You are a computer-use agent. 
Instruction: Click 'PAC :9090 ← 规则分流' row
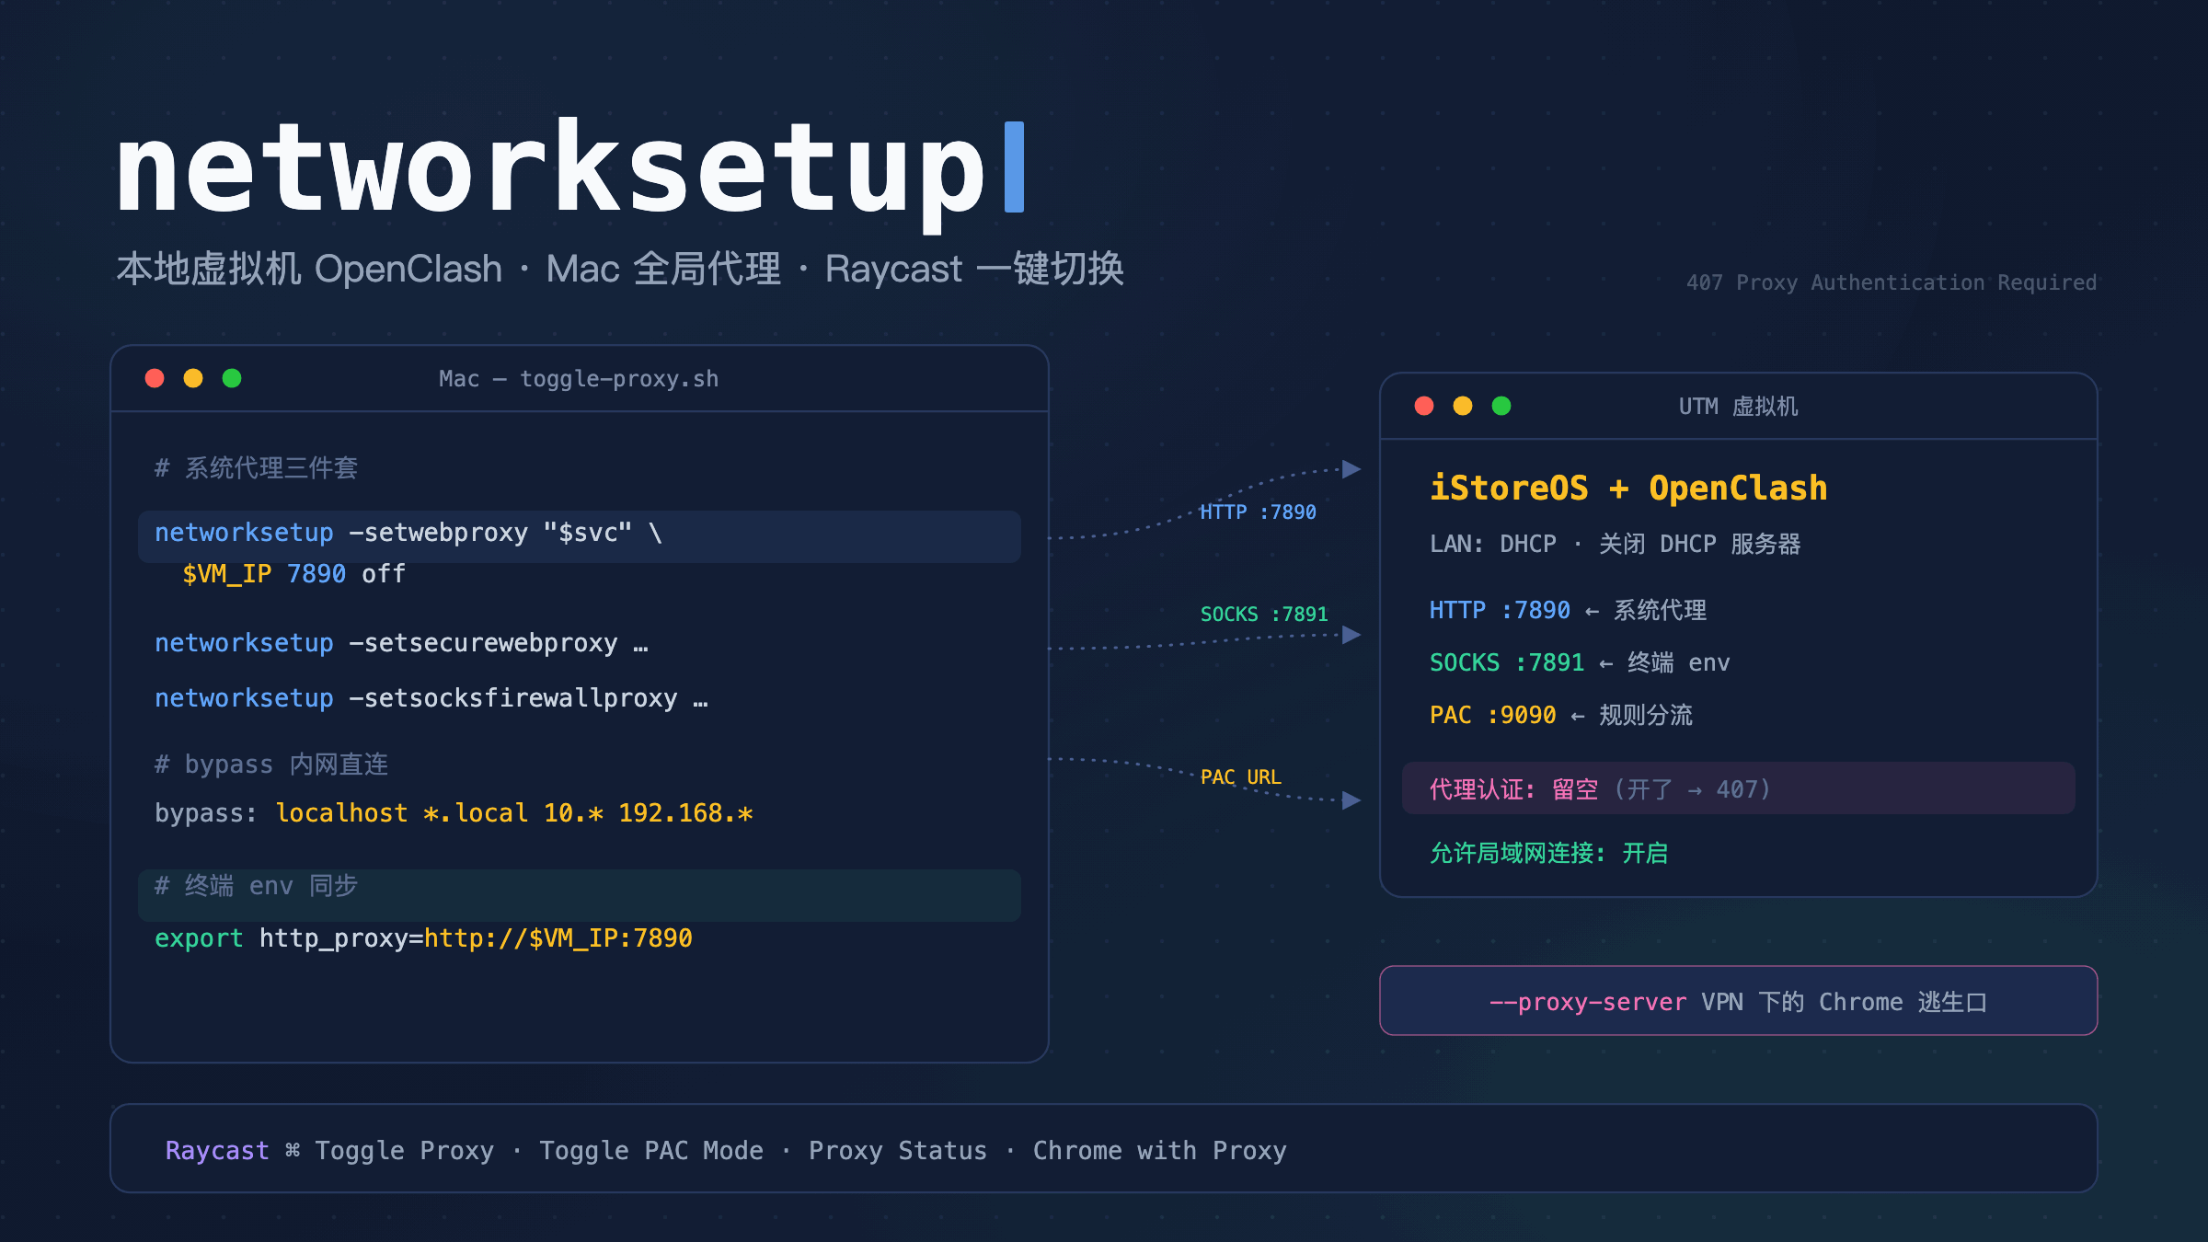click(1561, 715)
